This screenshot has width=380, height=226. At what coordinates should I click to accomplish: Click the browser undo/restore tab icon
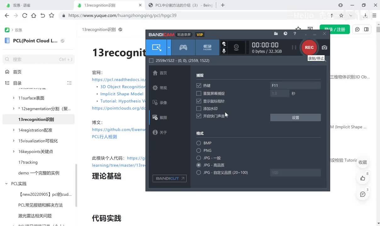point(43,15)
